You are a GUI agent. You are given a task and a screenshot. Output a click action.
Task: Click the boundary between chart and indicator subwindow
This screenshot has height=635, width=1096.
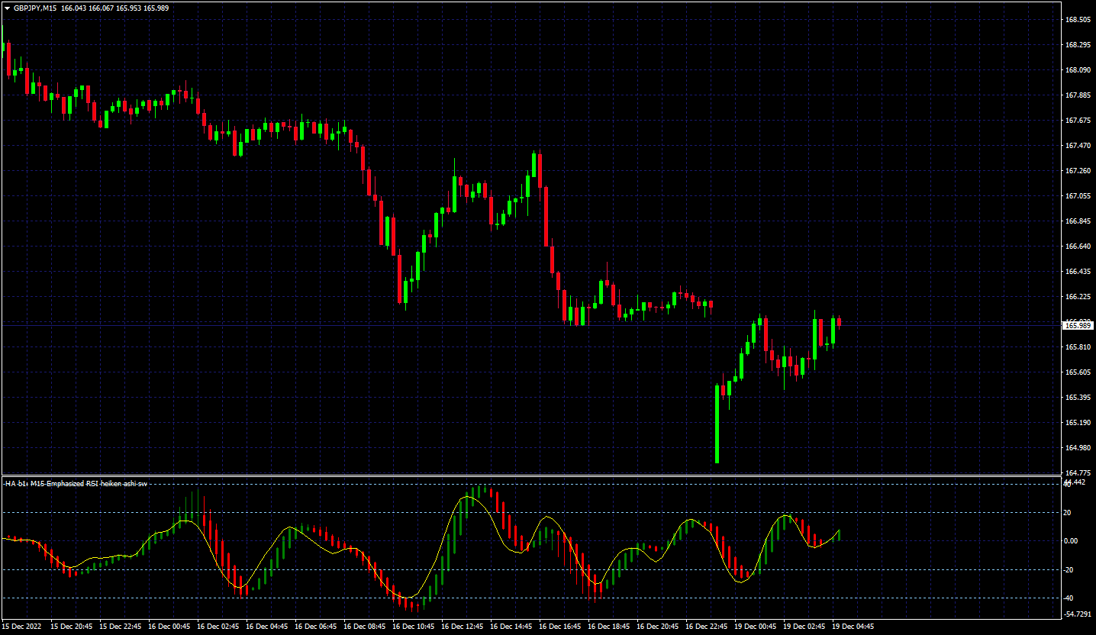(x=530, y=476)
